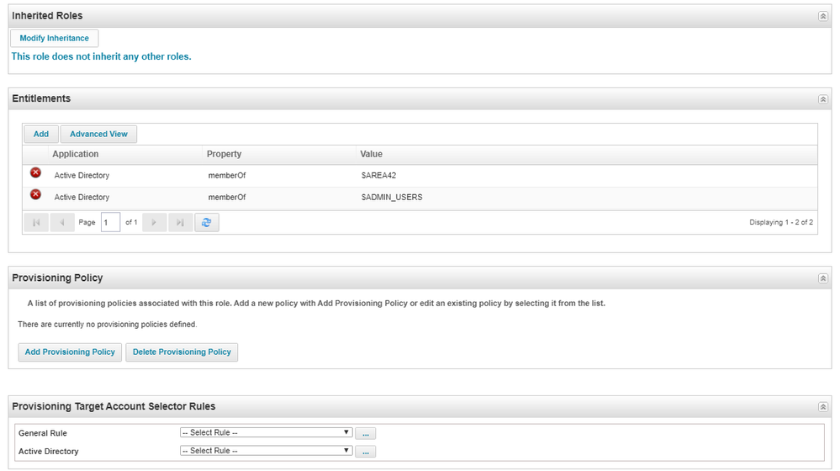Add a new entitlement
The height and width of the screenshot is (471, 840).
[x=41, y=135]
